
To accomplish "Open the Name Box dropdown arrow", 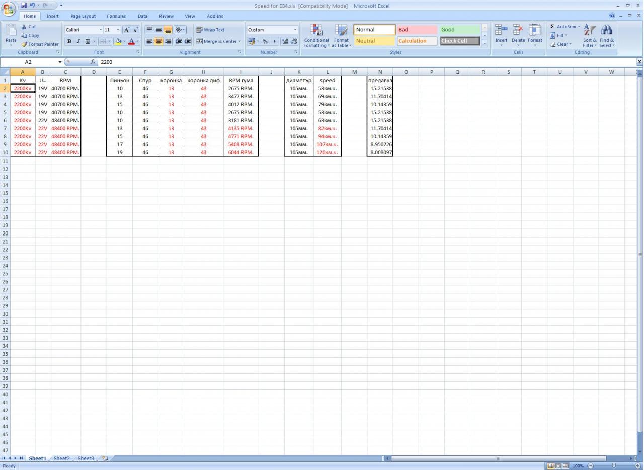I will tap(60, 62).
